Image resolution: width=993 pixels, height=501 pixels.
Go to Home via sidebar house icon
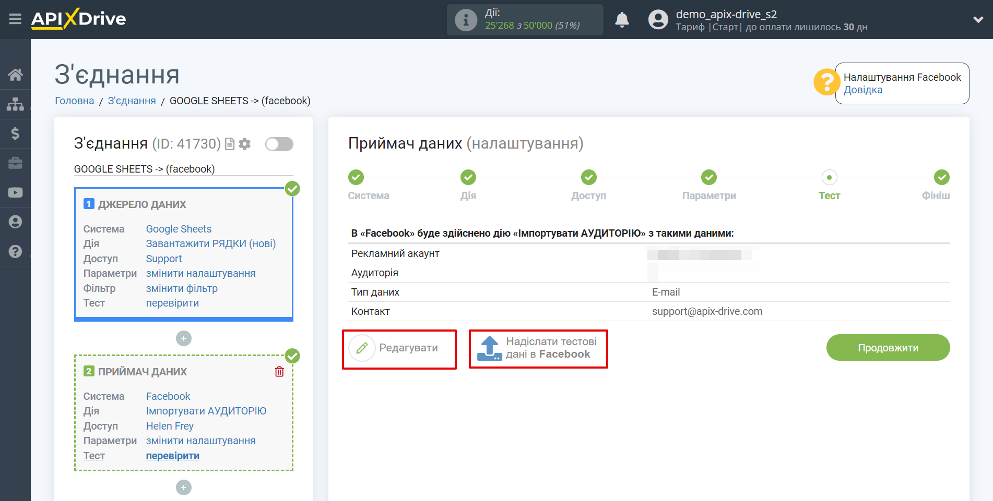15,75
